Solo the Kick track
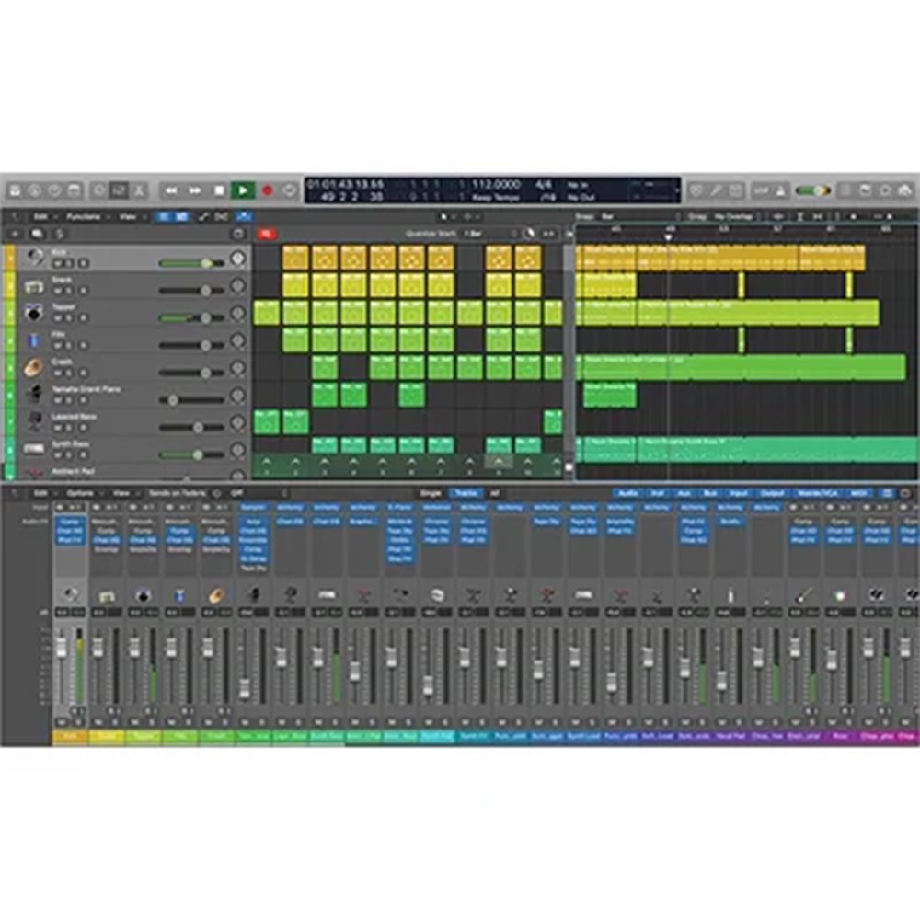 pos(70,263)
